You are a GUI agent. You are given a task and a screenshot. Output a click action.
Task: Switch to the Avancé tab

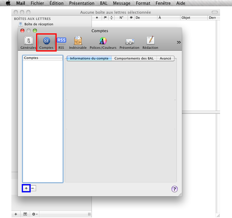(x=166, y=58)
